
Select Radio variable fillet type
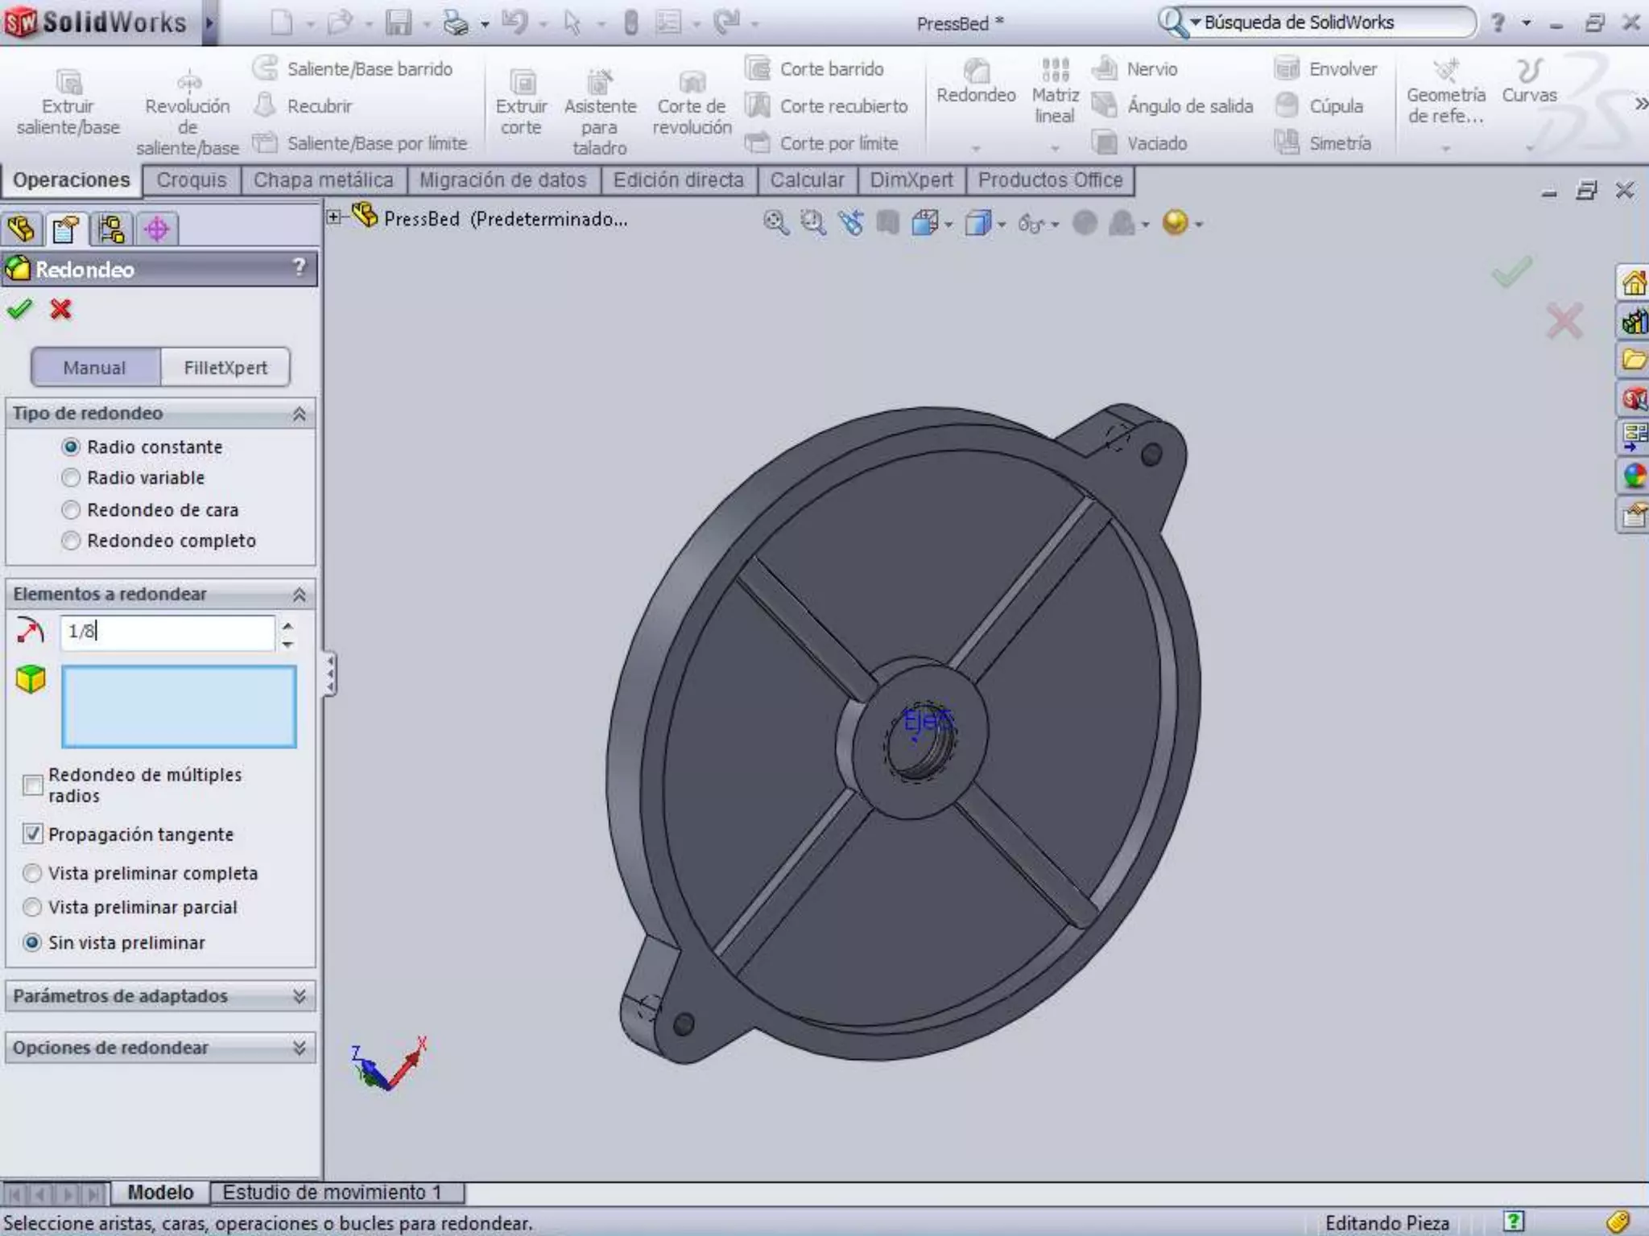point(71,478)
